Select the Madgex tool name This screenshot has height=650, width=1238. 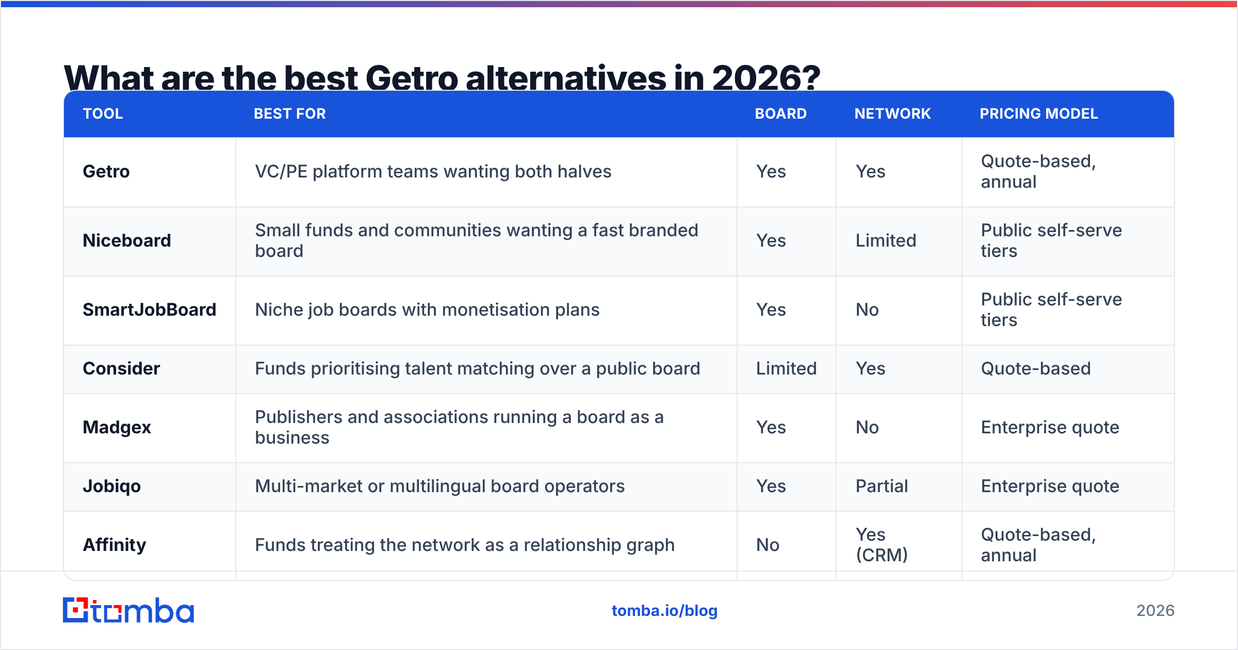(x=117, y=428)
